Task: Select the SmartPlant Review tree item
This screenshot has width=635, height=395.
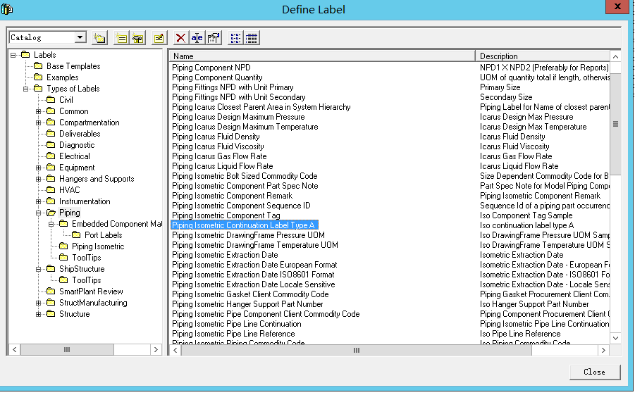Action: click(x=91, y=291)
